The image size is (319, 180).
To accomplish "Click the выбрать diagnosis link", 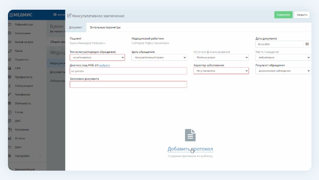I will click(x=104, y=65).
